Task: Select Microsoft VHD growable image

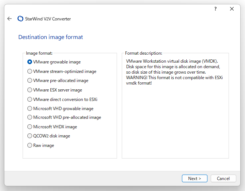Action: (x=60, y=109)
